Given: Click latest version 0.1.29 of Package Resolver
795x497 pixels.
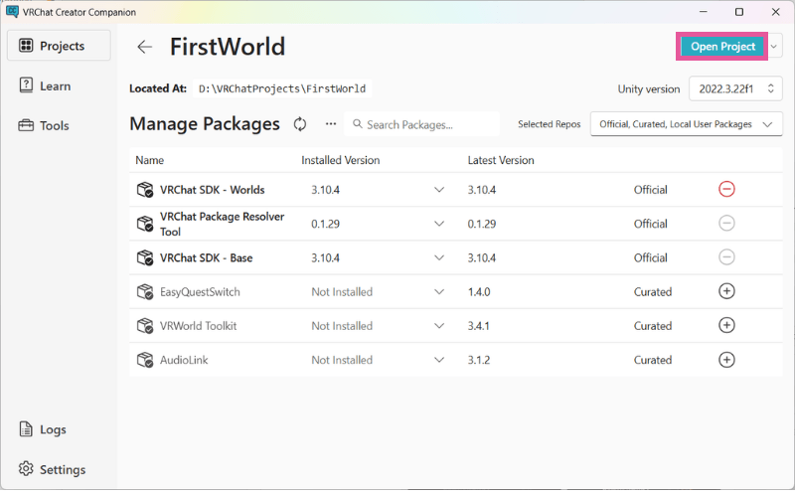Looking at the screenshot, I should coord(482,224).
